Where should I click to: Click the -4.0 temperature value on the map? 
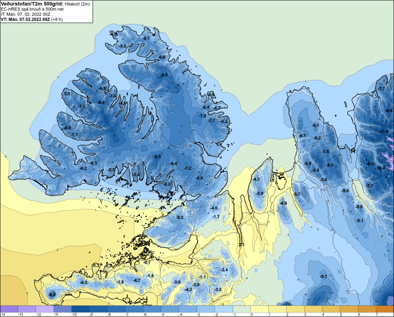[214, 208]
